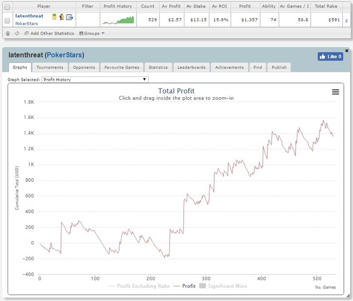Sort by Player column header
The width and height of the screenshot is (353, 301).
click(44, 6)
